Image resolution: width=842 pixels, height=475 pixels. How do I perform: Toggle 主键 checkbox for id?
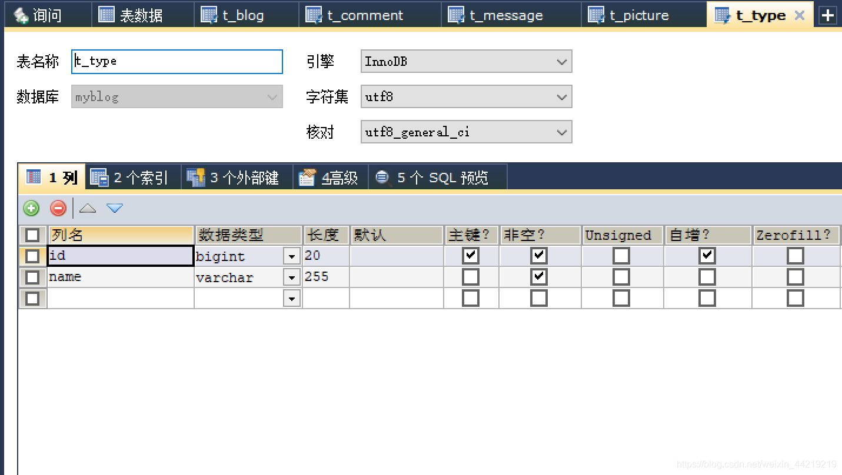coord(471,256)
